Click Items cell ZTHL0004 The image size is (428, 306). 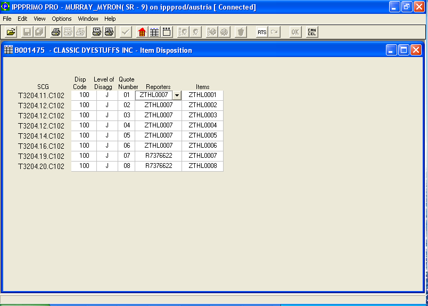[x=202, y=125]
